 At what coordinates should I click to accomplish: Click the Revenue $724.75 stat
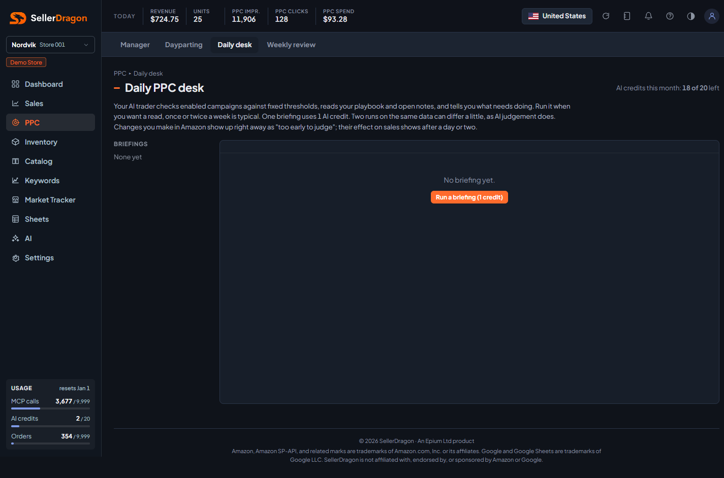pyautogui.click(x=165, y=16)
